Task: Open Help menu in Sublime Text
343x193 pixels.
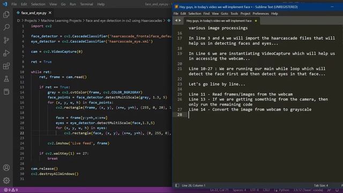Action: (x=274, y=13)
